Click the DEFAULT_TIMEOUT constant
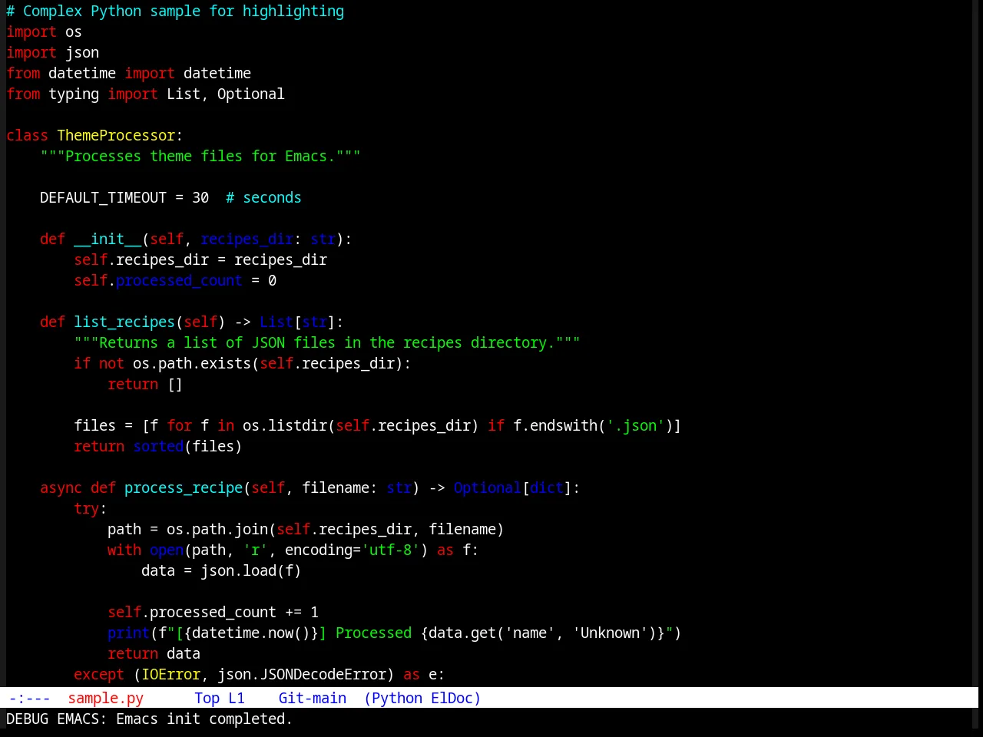This screenshot has height=737, width=983. tap(104, 198)
